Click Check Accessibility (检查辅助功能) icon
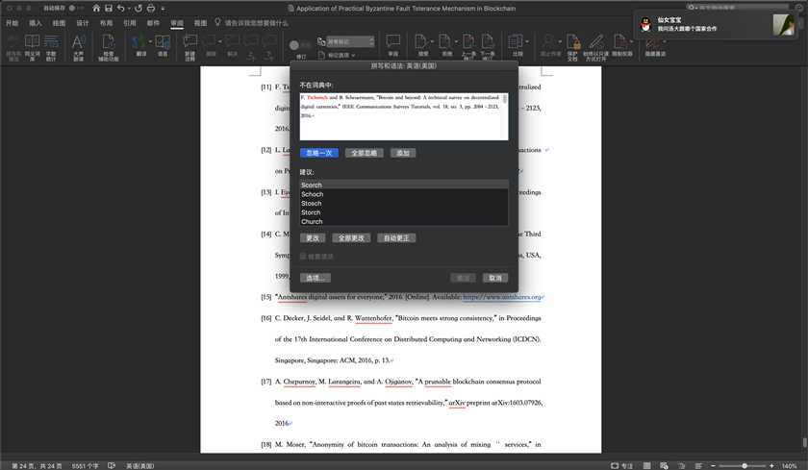Image resolution: width=808 pixels, height=470 pixels. point(108,47)
